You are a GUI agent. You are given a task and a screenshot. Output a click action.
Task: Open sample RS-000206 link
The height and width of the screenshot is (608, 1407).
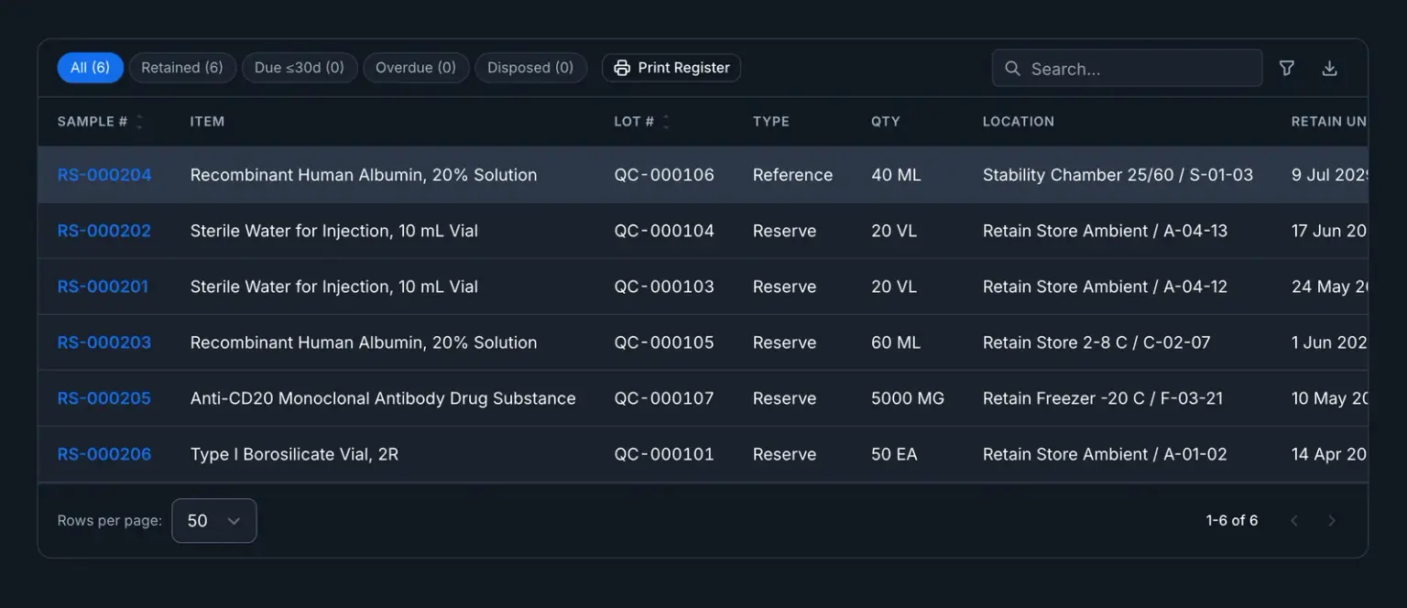click(x=104, y=454)
